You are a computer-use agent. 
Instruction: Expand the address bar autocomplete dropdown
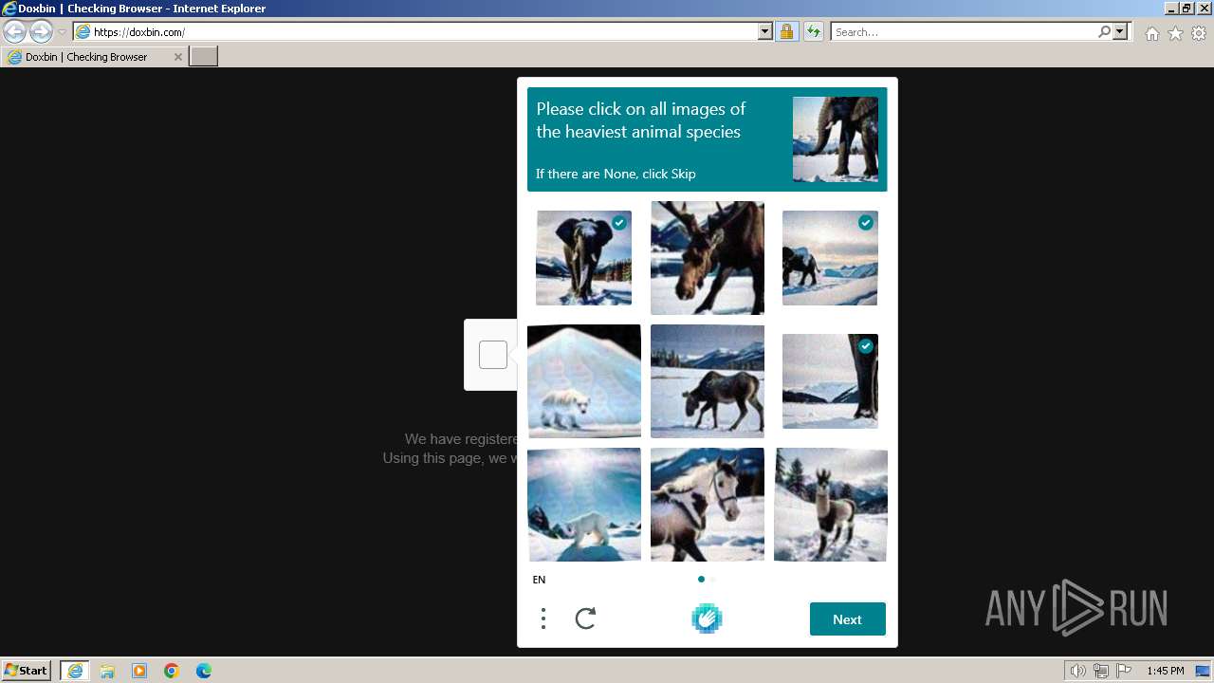pyautogui.click(x=765, y=32)
